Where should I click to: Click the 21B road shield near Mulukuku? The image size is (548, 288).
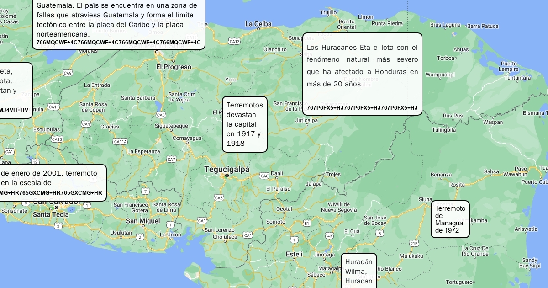click(x=414, y=244)
